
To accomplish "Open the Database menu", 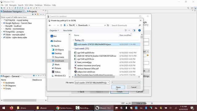I will [x=38, y=5].
